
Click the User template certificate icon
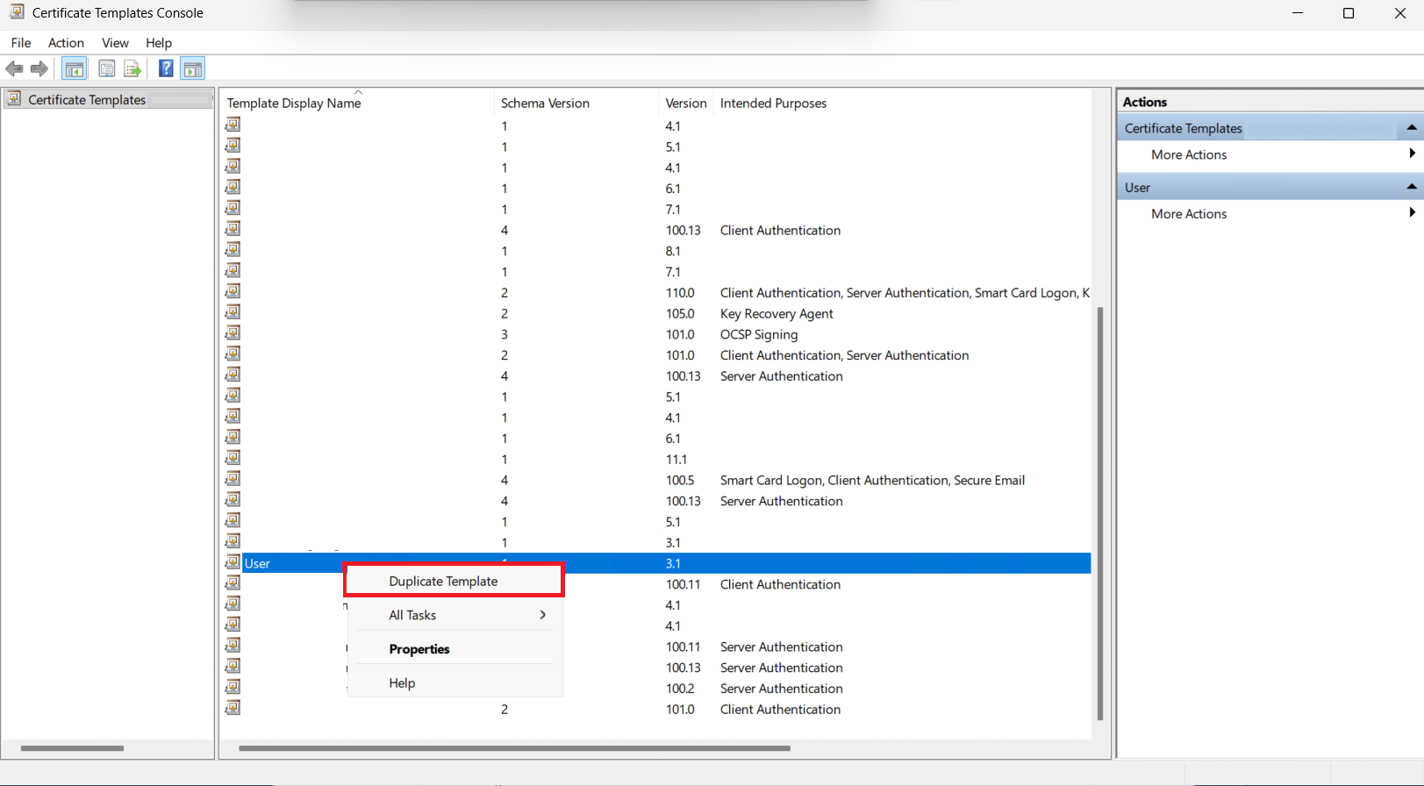tap(233, 562)
